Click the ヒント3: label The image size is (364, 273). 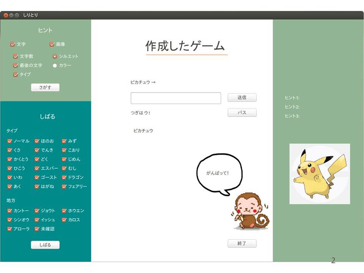pos(292,116)
